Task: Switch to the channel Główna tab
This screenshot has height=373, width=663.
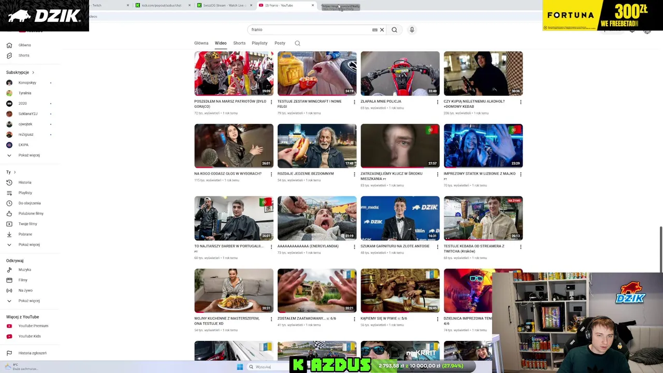Action: coord(201,43)
